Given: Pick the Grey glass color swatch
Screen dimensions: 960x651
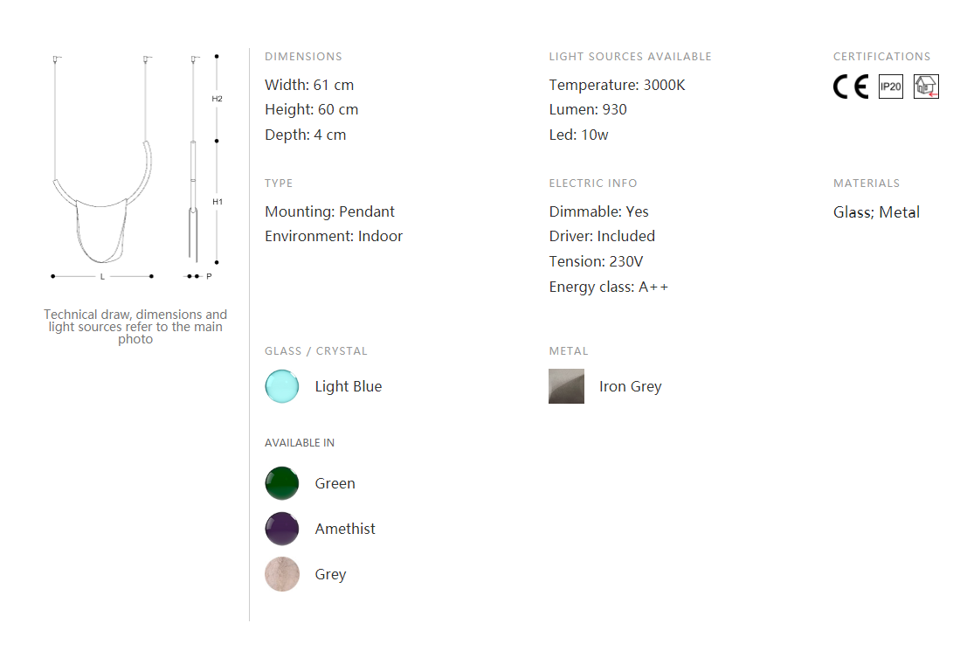Looking at the screenshot, I should pos(281,574).
